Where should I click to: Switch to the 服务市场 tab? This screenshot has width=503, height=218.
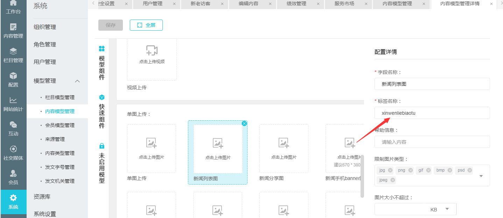[344, 4]
